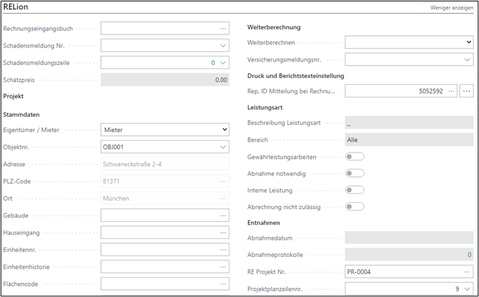Toggle Abnahme notwendig switch
This screenshot has width=479, height=297.
coord(355,173)
